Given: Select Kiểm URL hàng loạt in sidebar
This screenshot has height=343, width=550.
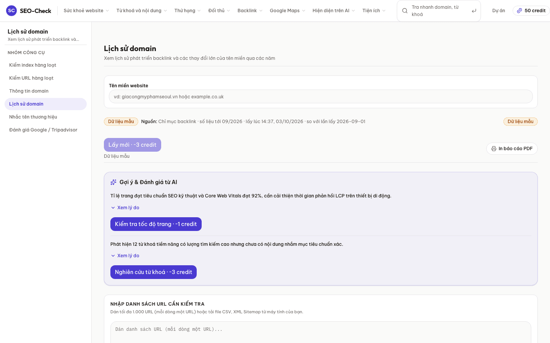Looking at the screenshot, I should (x=45, y=78).
